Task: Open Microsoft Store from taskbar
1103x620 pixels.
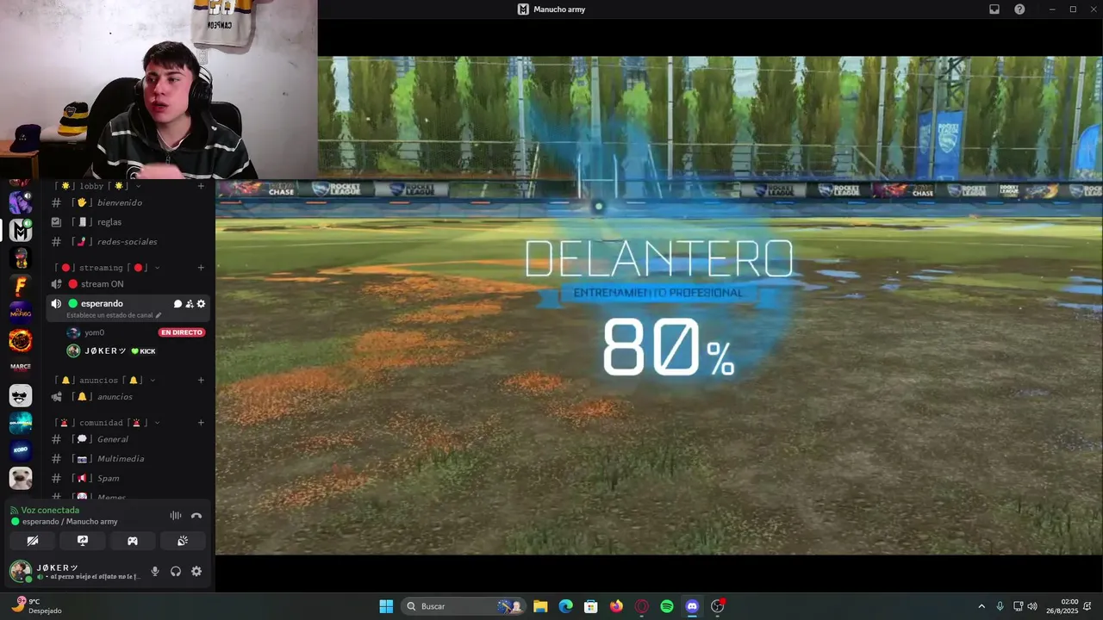Action: click(590, 606)
